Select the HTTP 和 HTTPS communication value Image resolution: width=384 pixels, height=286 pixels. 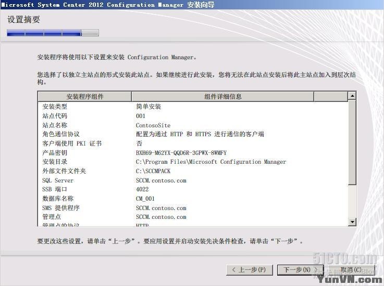[x=200, y=134]
